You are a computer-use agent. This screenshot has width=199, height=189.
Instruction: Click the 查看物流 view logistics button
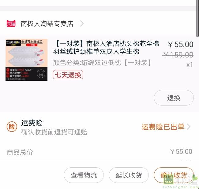pyautogui.click(x=84, y=175)
